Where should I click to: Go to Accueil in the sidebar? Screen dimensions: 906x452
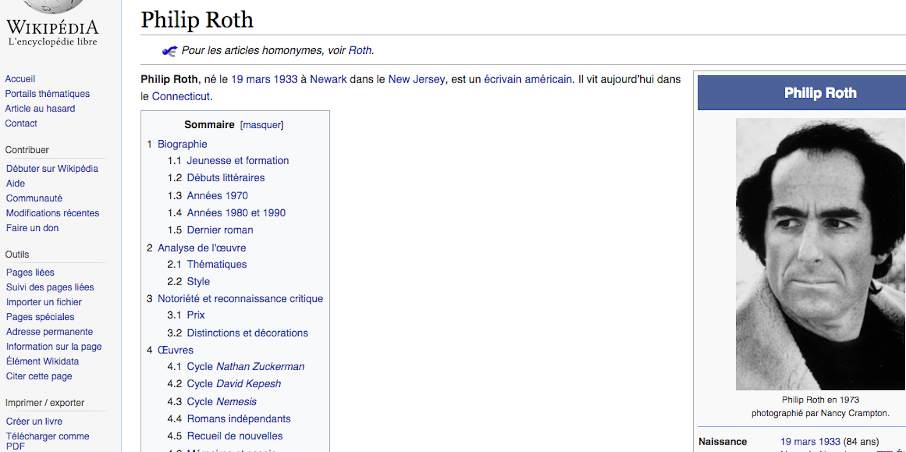point(20,79)
